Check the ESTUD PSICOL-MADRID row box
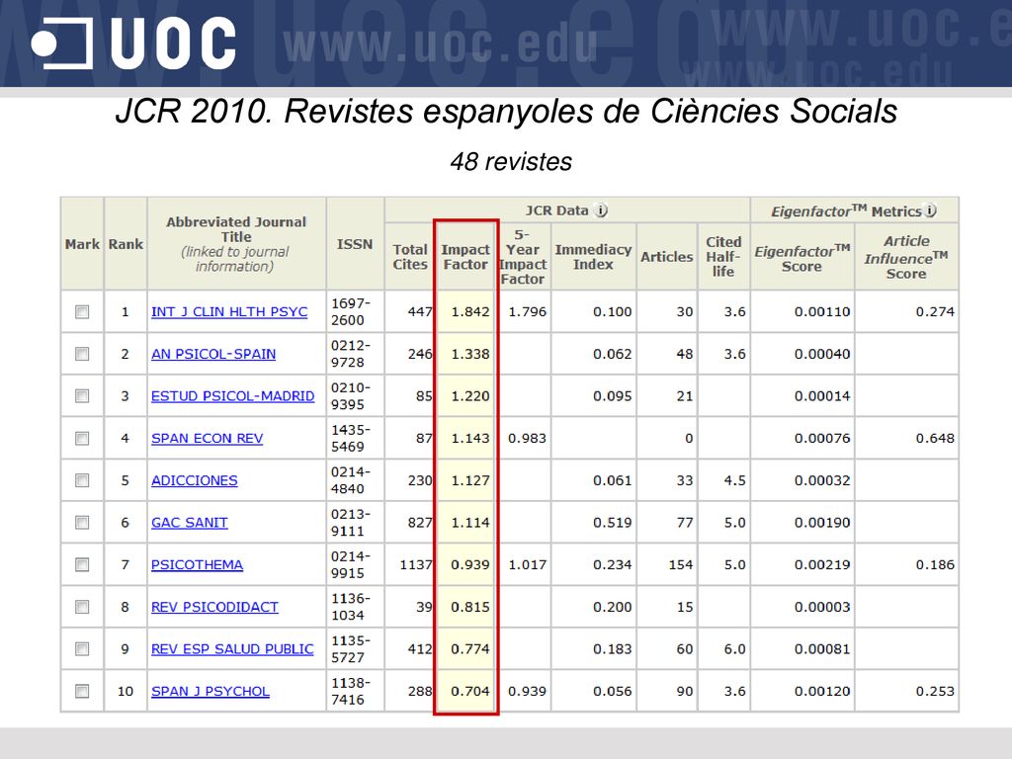Screen dimensions: 1012x759 point(82,395)
